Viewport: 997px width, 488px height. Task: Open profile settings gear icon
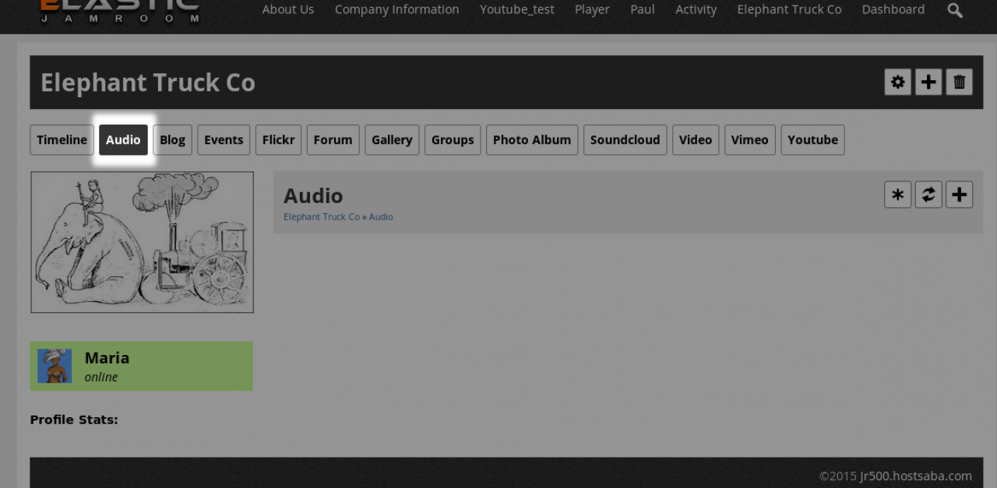coord(897,82)
